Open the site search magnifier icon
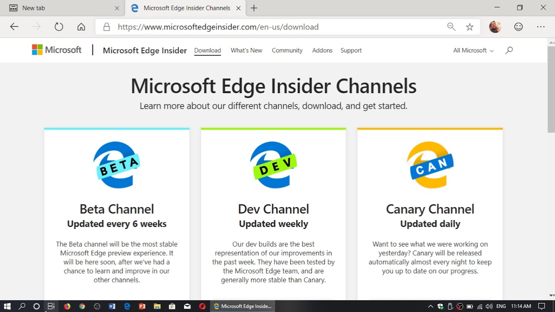Screen dimensions: 555x312 click(509, 50)
